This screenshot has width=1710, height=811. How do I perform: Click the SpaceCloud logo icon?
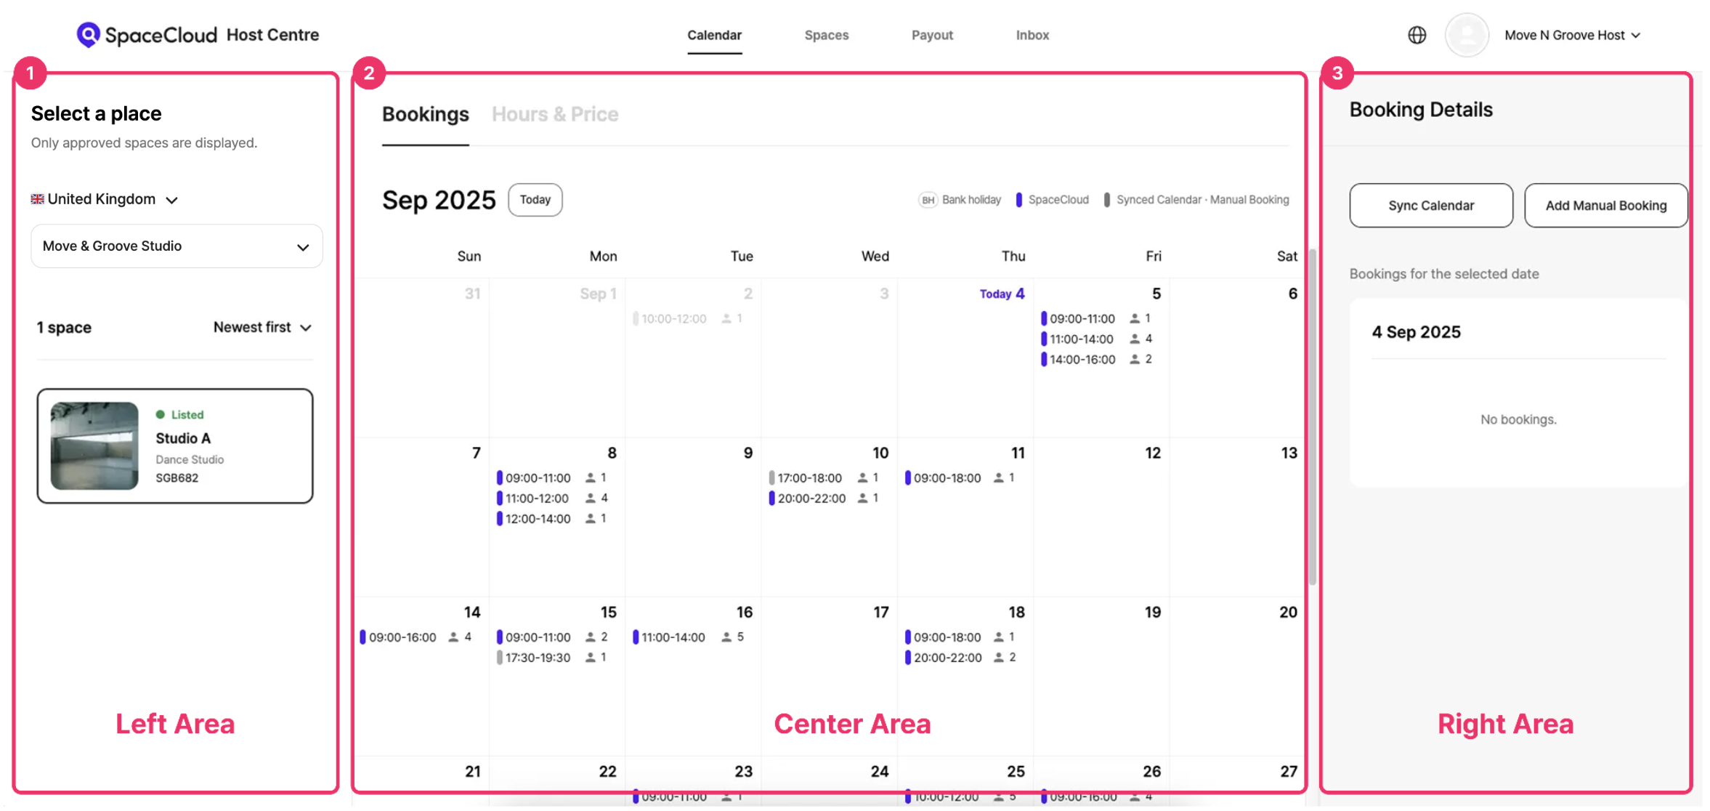[88, 34]
